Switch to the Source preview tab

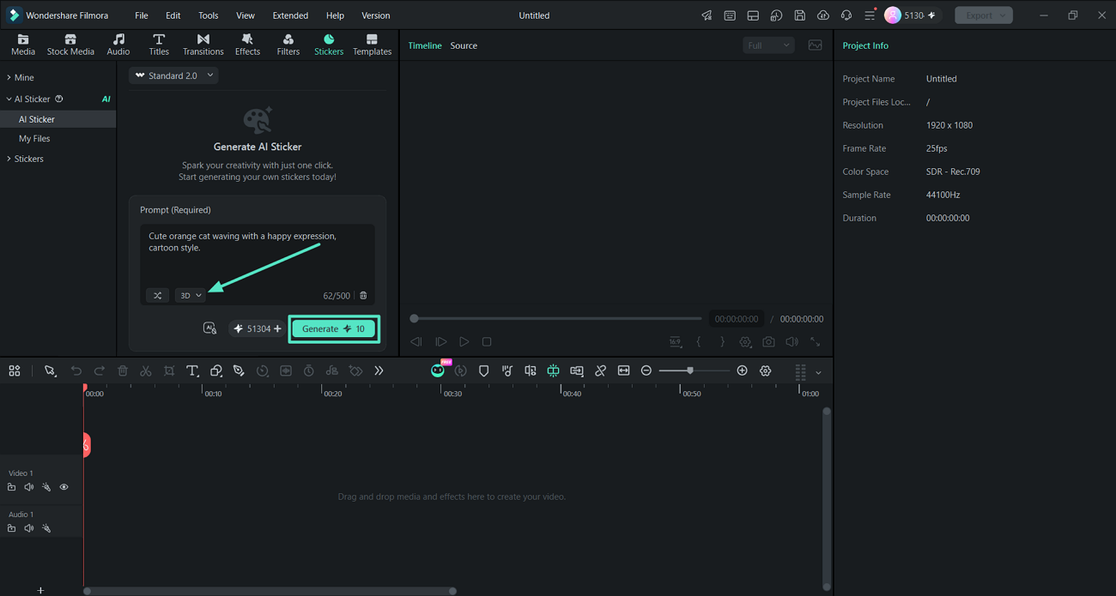pos(464,45)
